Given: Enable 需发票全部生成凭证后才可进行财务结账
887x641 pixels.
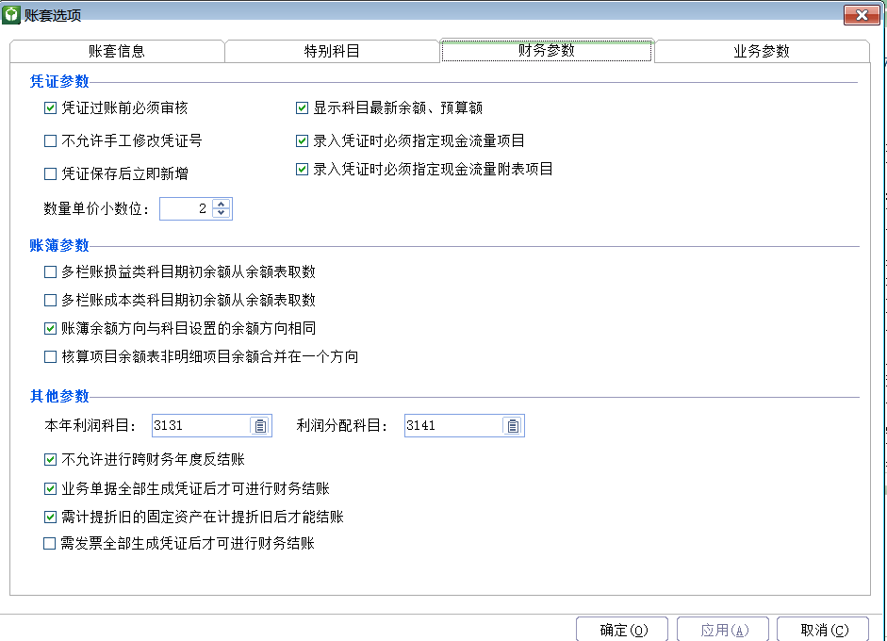Looking at the screenshot, I should point(50,543).
